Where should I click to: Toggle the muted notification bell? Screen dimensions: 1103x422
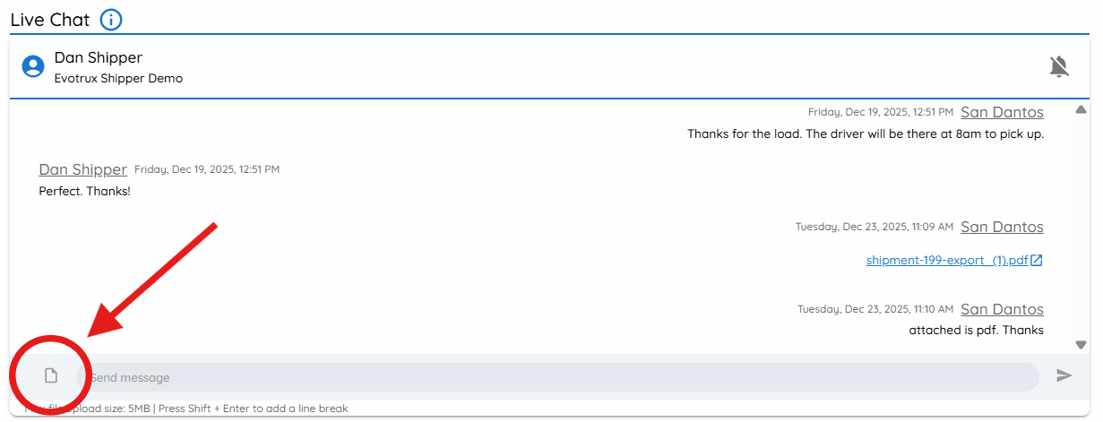pos(1059,66)
